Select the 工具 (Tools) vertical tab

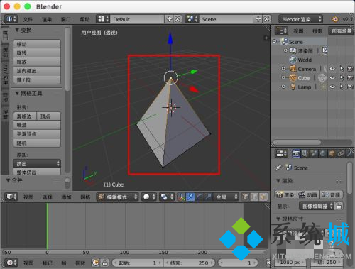5,35
